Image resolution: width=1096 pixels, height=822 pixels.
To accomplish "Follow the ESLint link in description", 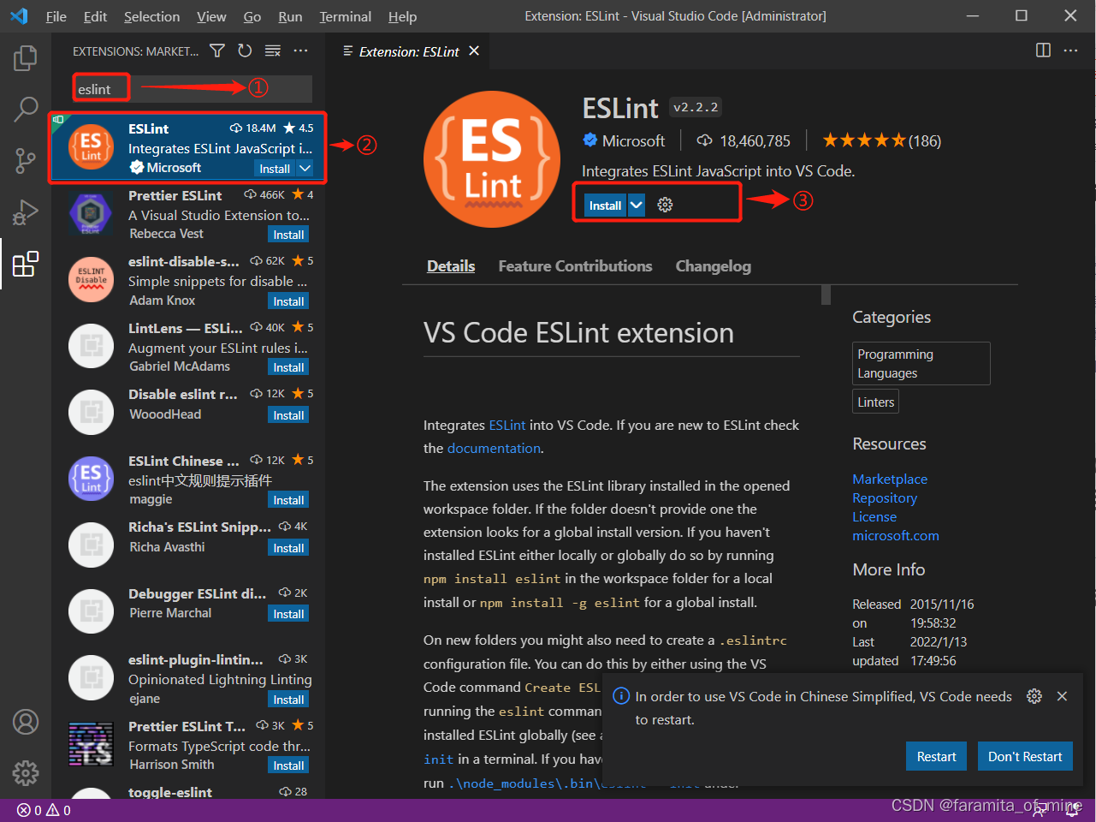I will click(x=507, y=425).
